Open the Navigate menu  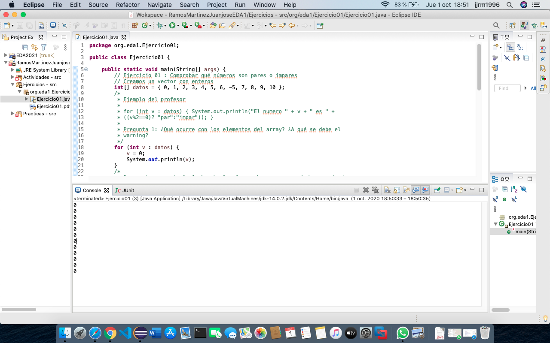point(159,5)
